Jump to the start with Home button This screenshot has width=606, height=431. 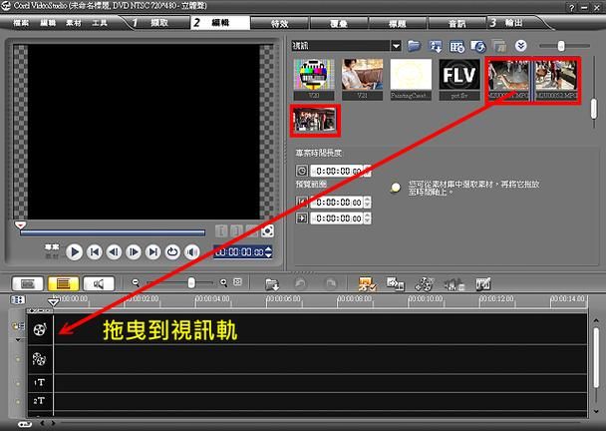[x=95, y=252]
